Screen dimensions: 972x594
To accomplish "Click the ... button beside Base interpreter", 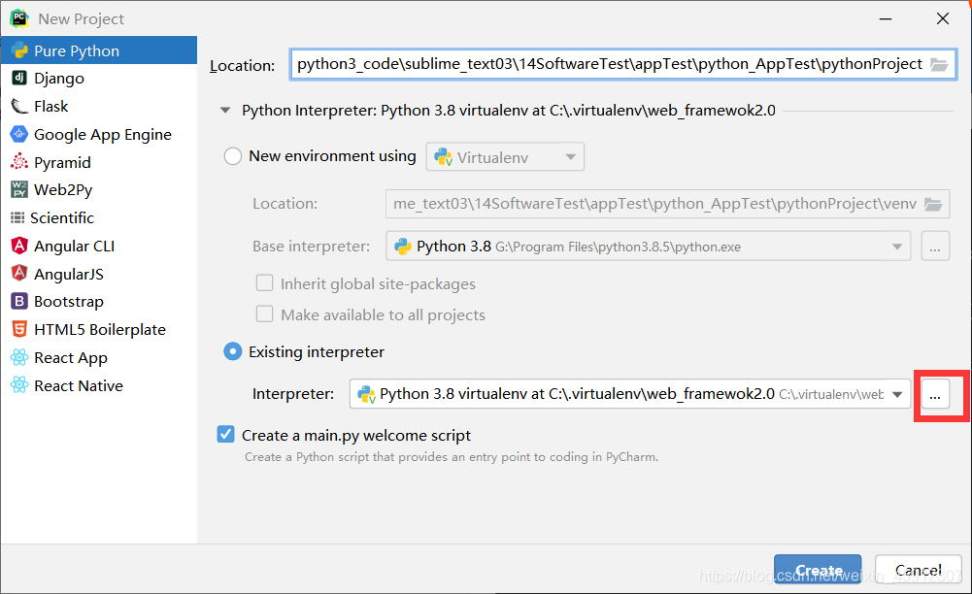I will [935, 247].
